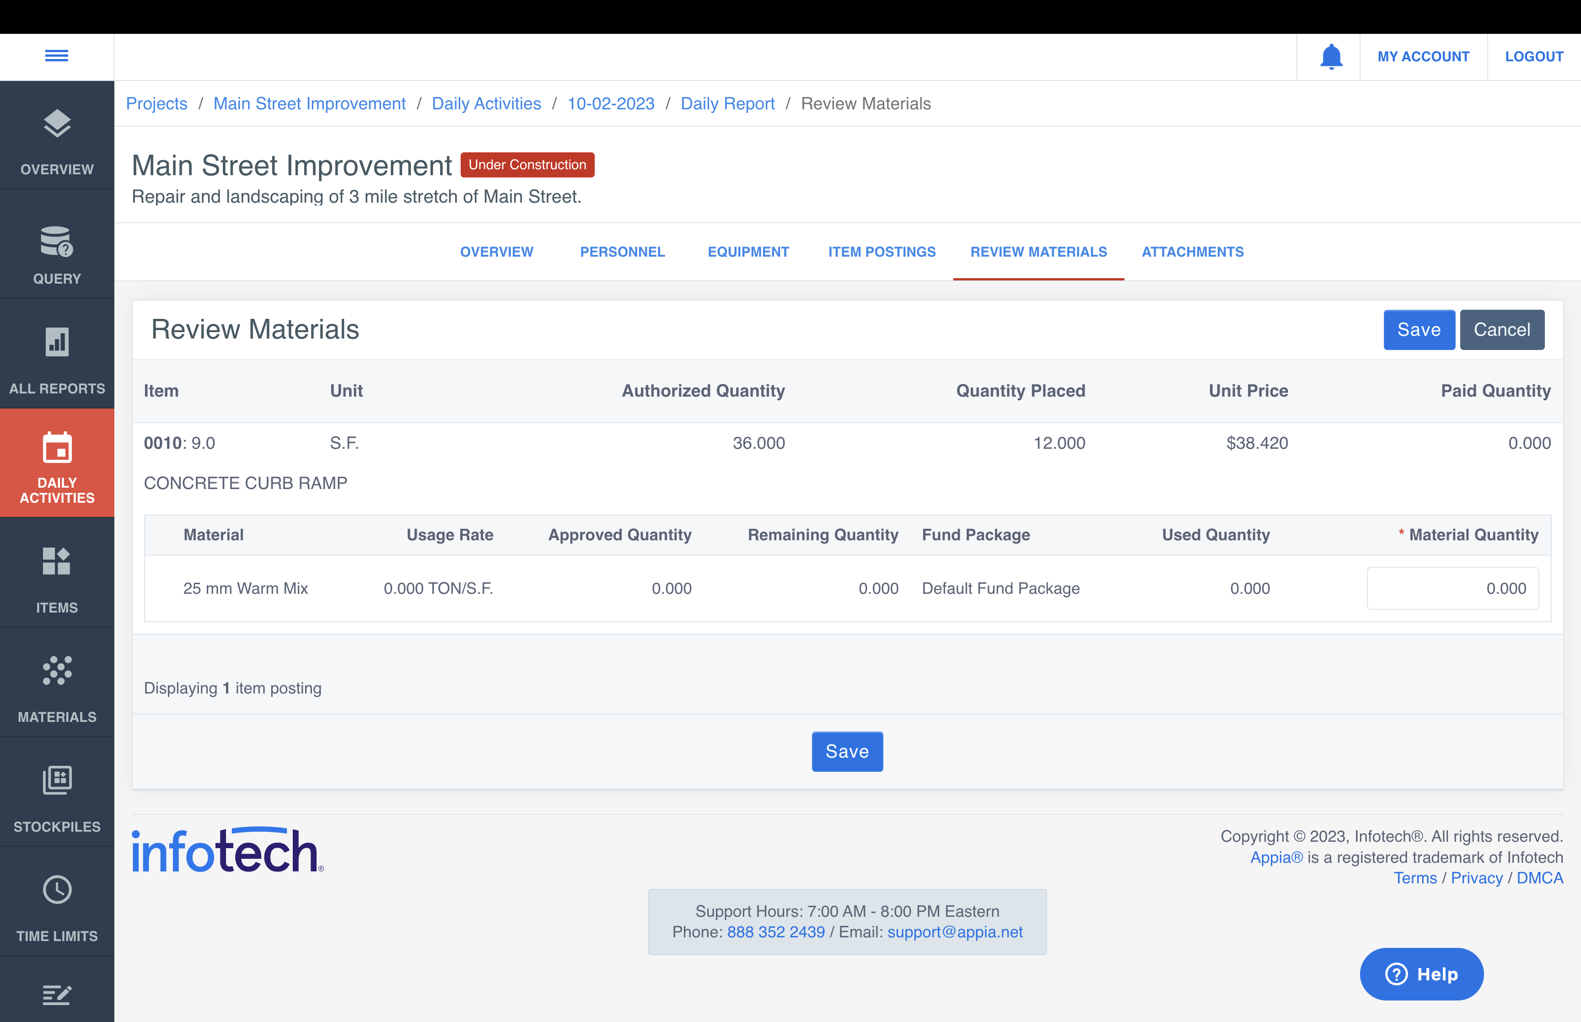Toggle the navigation sidebar with the hamburger menu

coord(56,56)
